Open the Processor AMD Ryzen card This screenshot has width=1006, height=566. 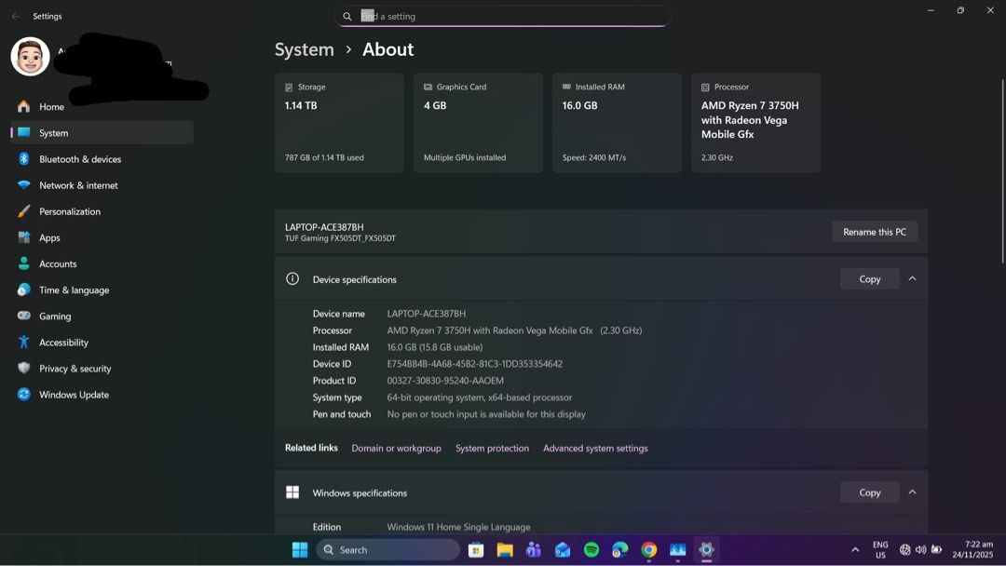[755, 123]
